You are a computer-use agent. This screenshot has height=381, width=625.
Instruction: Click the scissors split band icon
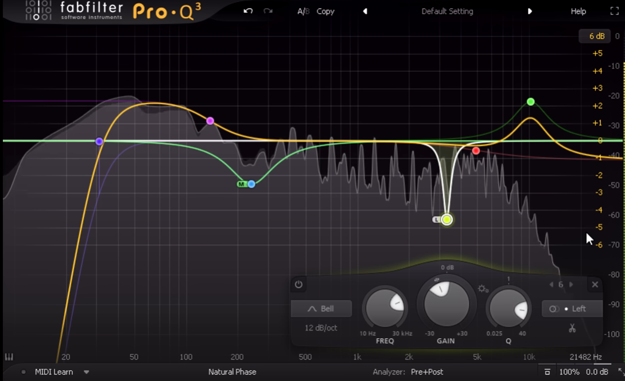pos(572,328)
